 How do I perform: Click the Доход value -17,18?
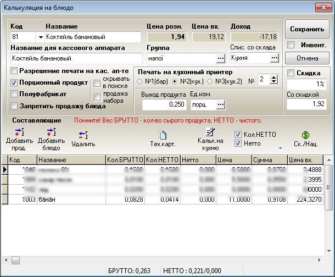click(x=255, y=37)
